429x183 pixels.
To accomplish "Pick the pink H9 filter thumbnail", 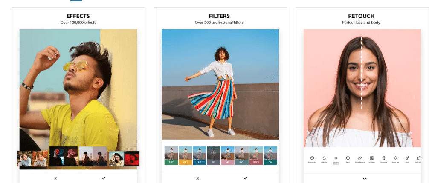I will [x=228, y=155].
